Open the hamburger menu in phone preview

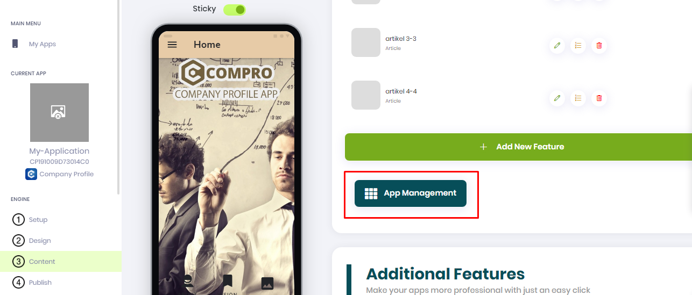(172, 45)
